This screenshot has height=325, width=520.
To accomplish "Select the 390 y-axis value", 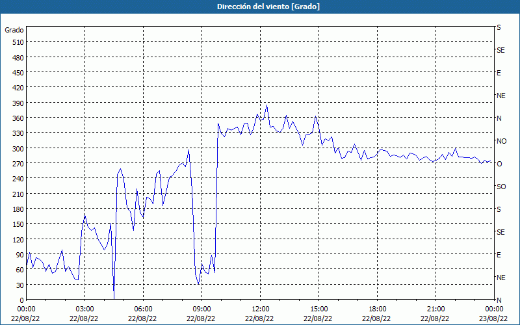I will tap(18, 103).
